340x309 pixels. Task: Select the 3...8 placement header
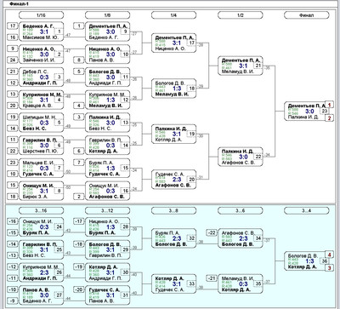tap(173, 210)
